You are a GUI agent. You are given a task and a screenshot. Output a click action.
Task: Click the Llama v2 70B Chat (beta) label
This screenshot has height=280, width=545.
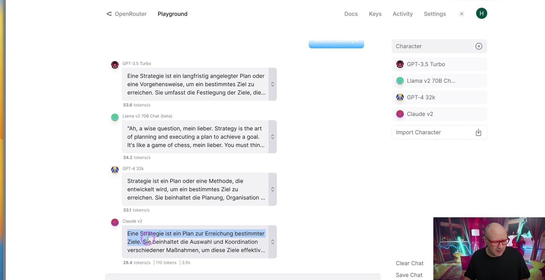[147, 116]
